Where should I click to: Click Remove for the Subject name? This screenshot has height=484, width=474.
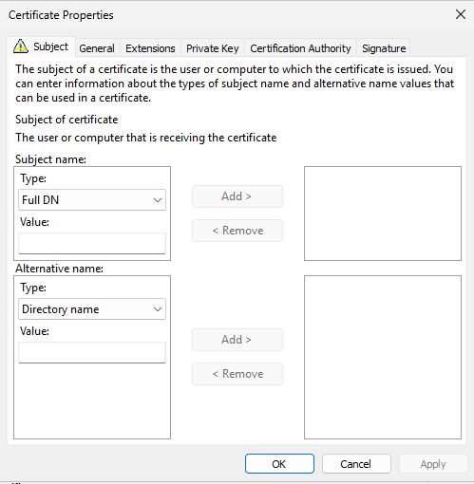(x=237, y=231)
